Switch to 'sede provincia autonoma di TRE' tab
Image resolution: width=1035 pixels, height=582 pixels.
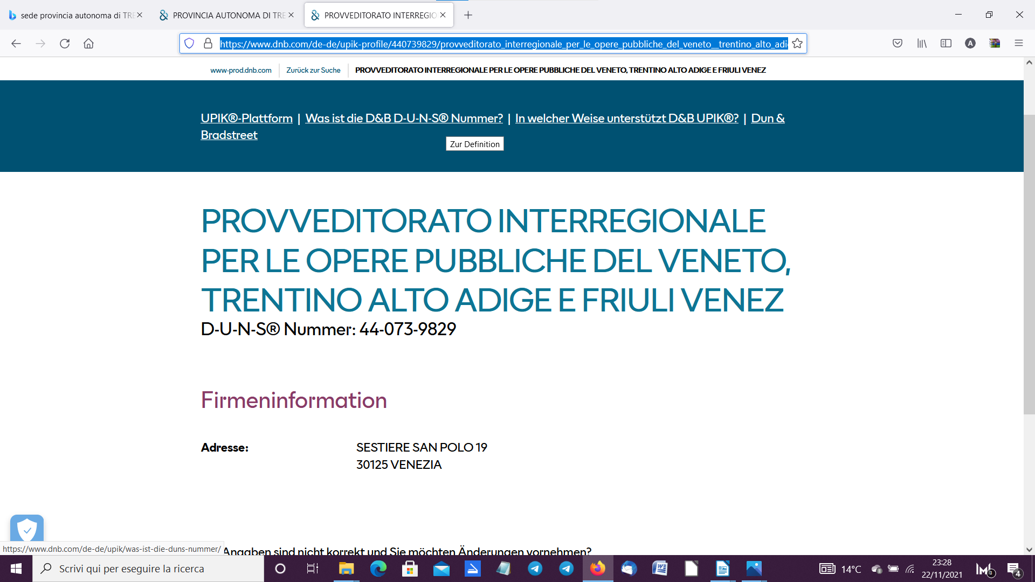click(75, 15)
